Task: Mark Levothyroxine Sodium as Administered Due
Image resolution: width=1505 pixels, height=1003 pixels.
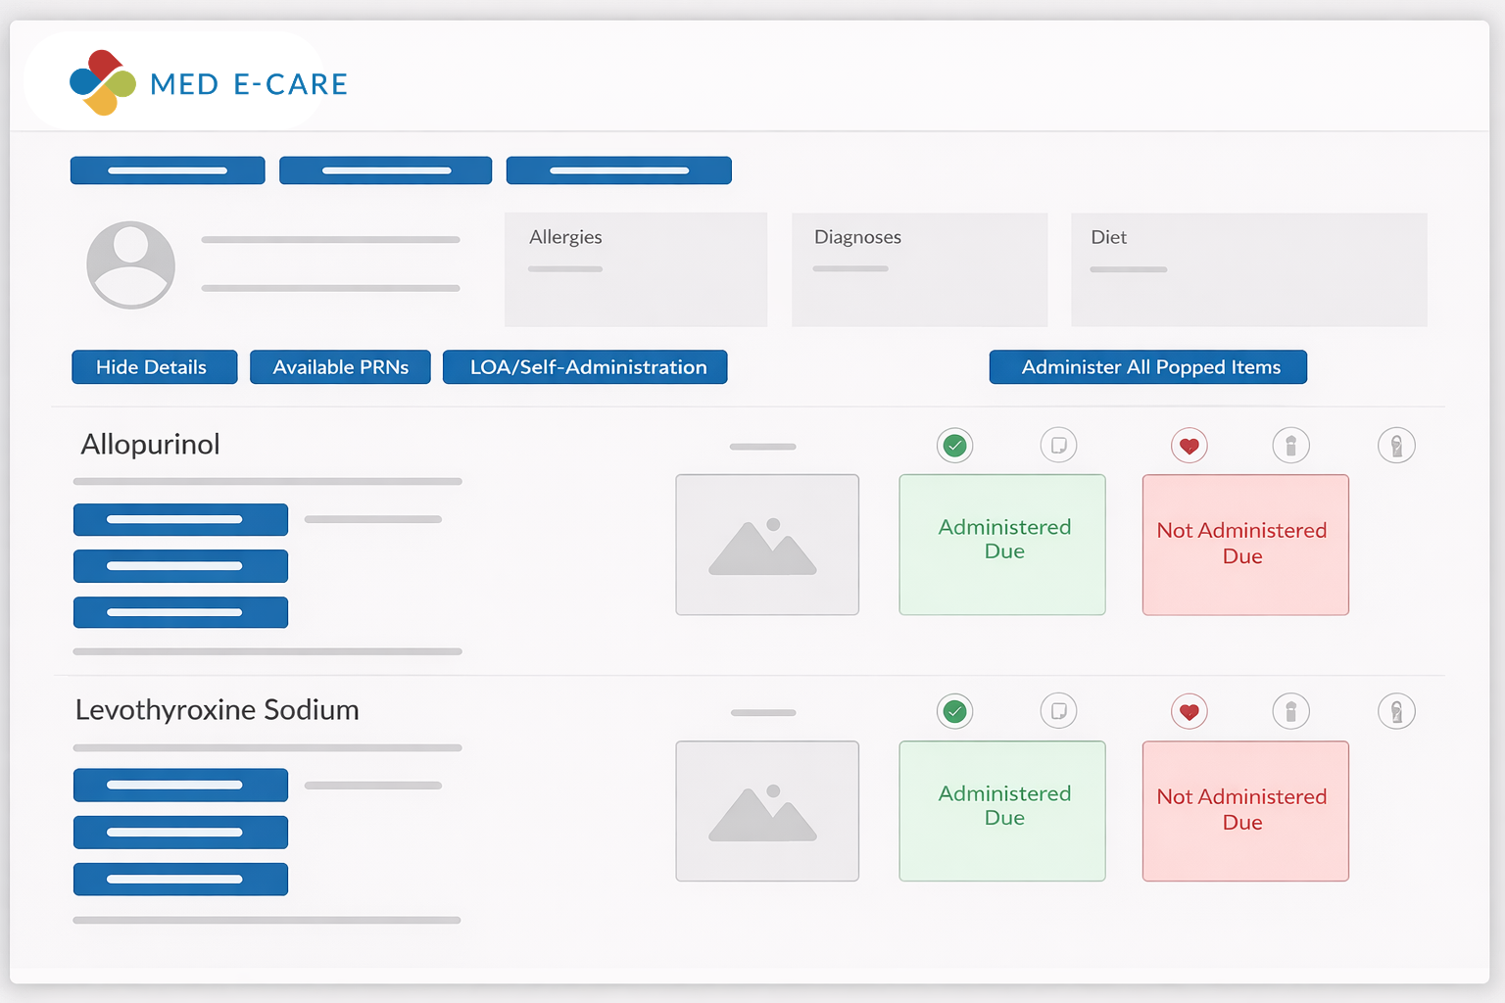Action: 1002,811
